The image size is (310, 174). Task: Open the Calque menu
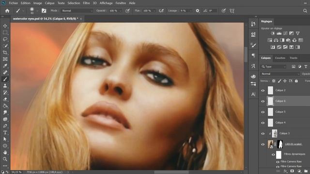click(49, 3)
